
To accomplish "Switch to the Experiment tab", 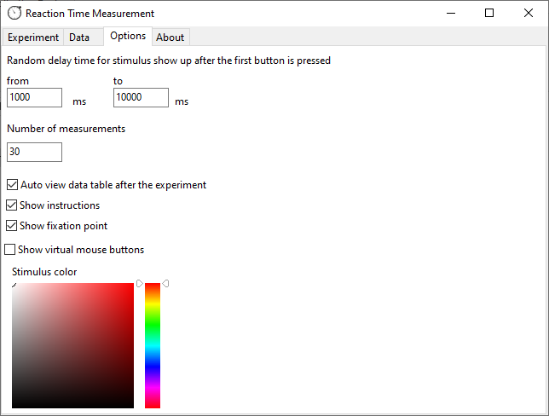I will [33, 38].
